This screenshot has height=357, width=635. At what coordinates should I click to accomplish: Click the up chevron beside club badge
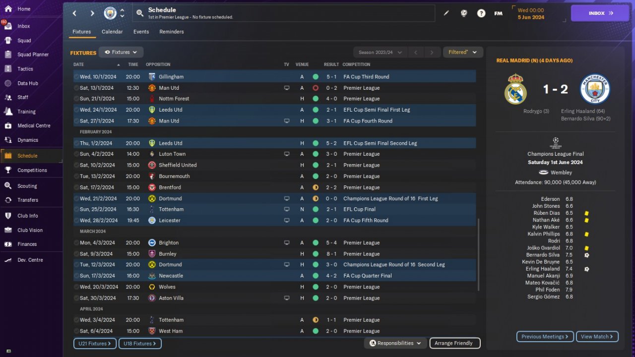[123, 10]
